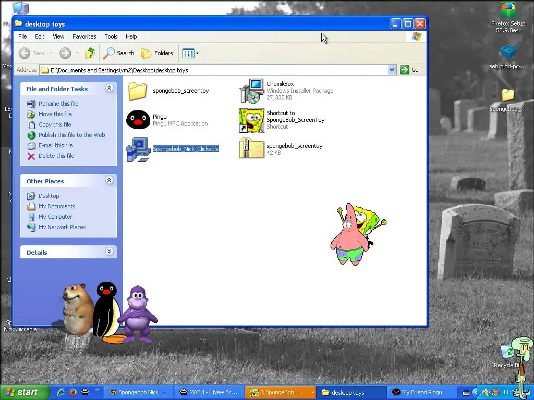The image size is (534, 400).
Task: Select the SpongeBob_ScreenToy shortcut icon
Action: point(252,120)
